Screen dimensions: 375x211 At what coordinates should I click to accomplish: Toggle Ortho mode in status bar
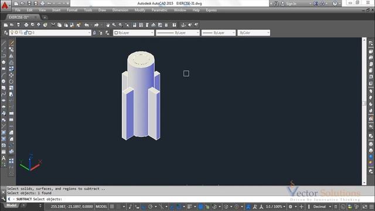tap(144, 206)
